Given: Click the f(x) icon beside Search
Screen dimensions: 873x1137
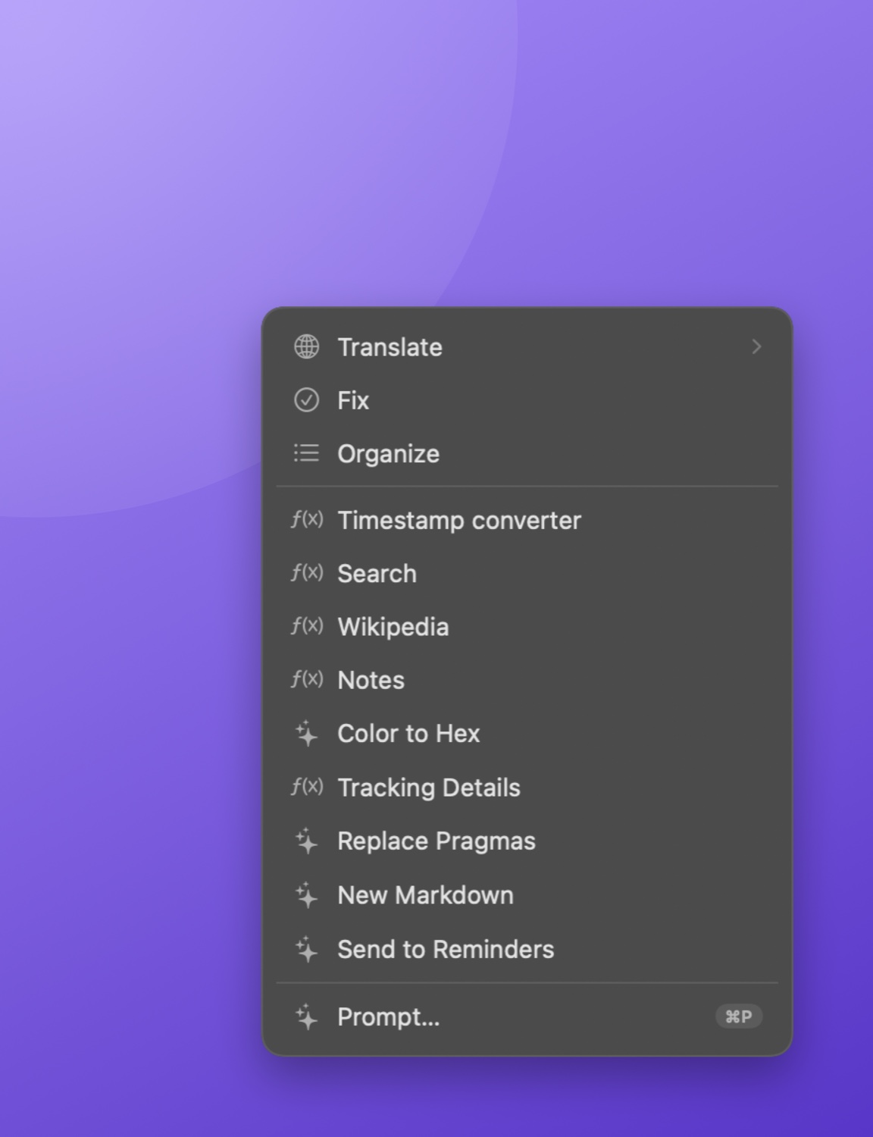Looking at the screenshot, I should 307,573.
